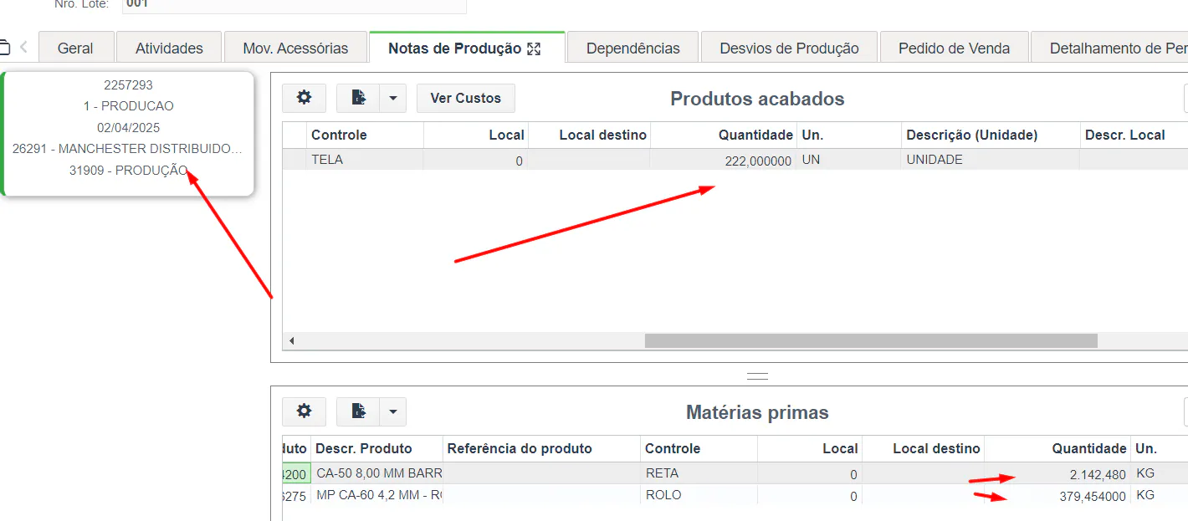Click quantity cell 222,000000
The image size is (1188, 521).
pyautogui.click(x=723, y=161)
